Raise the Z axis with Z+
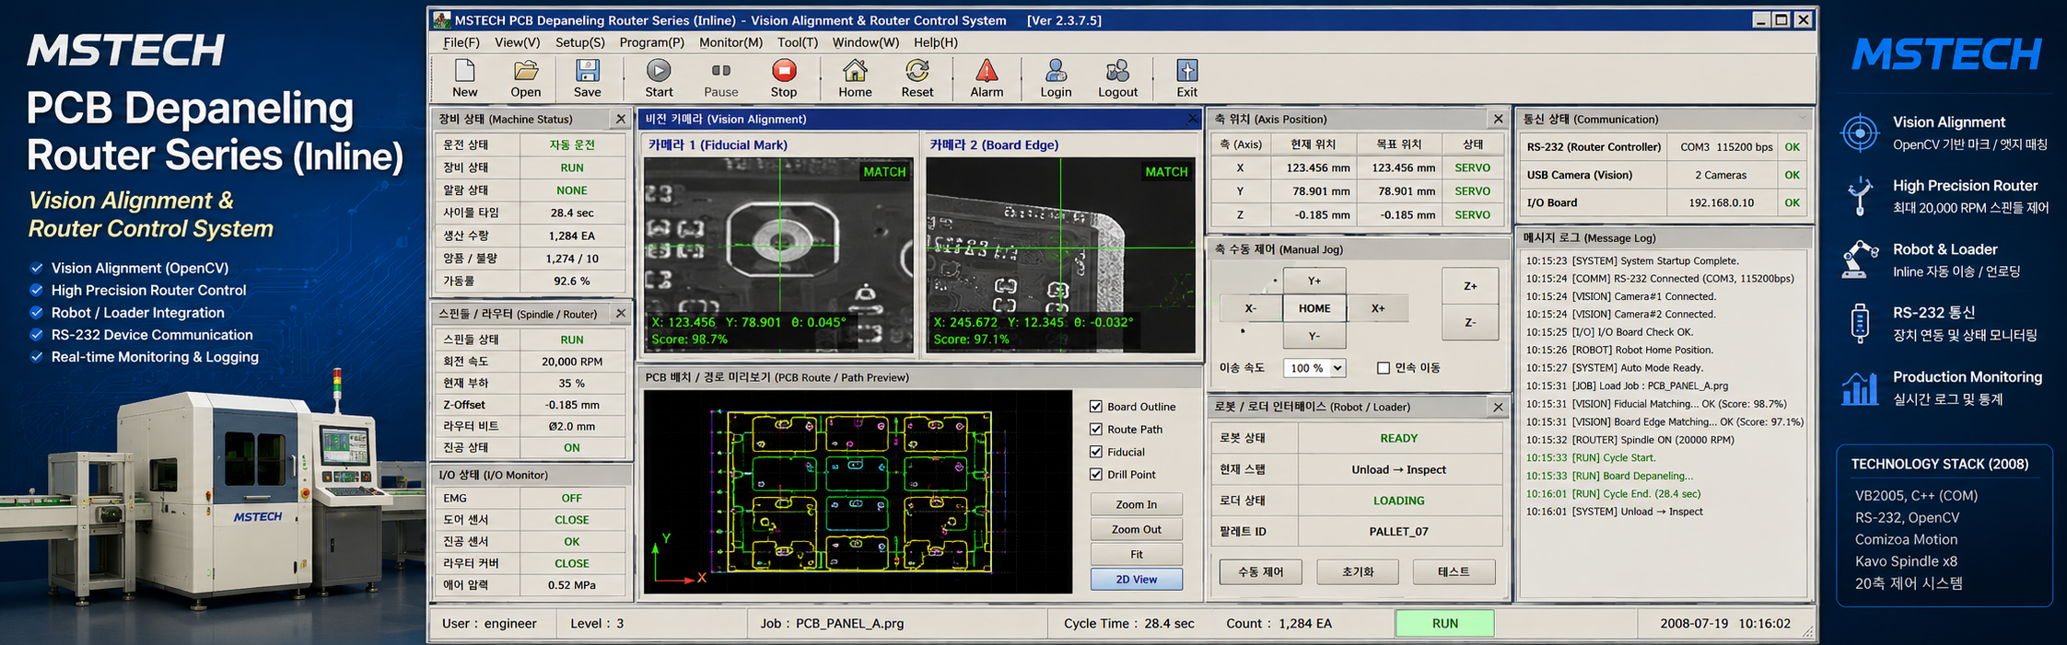The height and width of the screenshot is (645, 2067). click(x=1470, y=286)
